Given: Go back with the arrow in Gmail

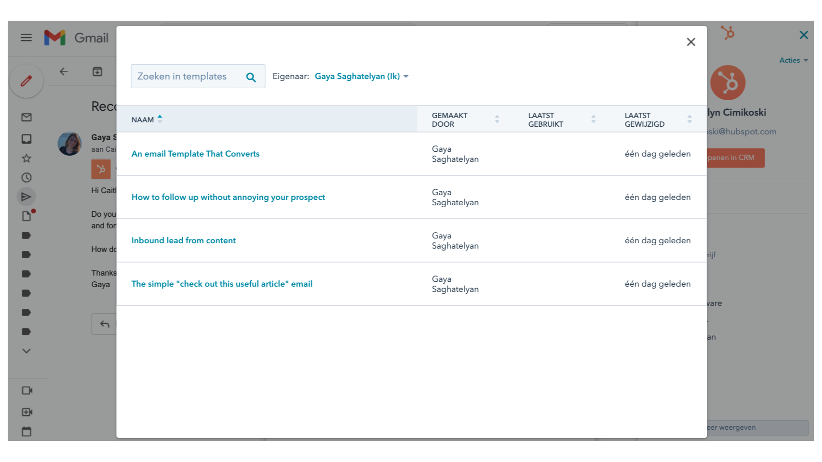Looking at the screenshot, I should coord(64,72).
